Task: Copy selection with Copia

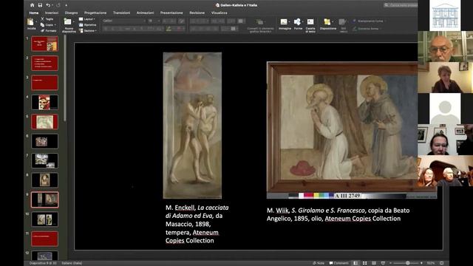Action: click(x=47, y=24)
